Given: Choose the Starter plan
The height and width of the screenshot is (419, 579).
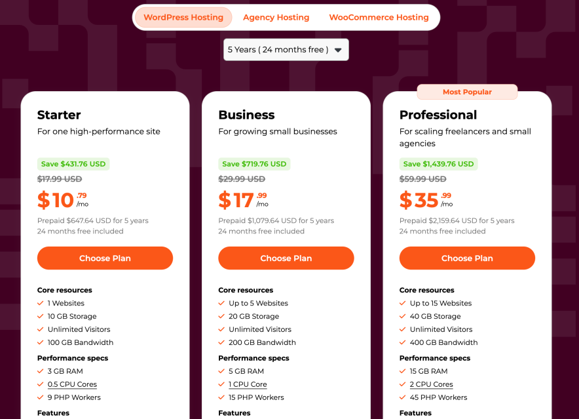Looking at the screenshot, I should tap(105, 258).
